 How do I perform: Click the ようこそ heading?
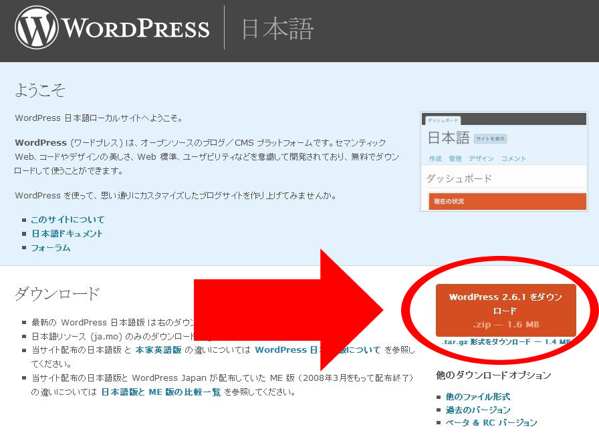[x=39, y=90]
